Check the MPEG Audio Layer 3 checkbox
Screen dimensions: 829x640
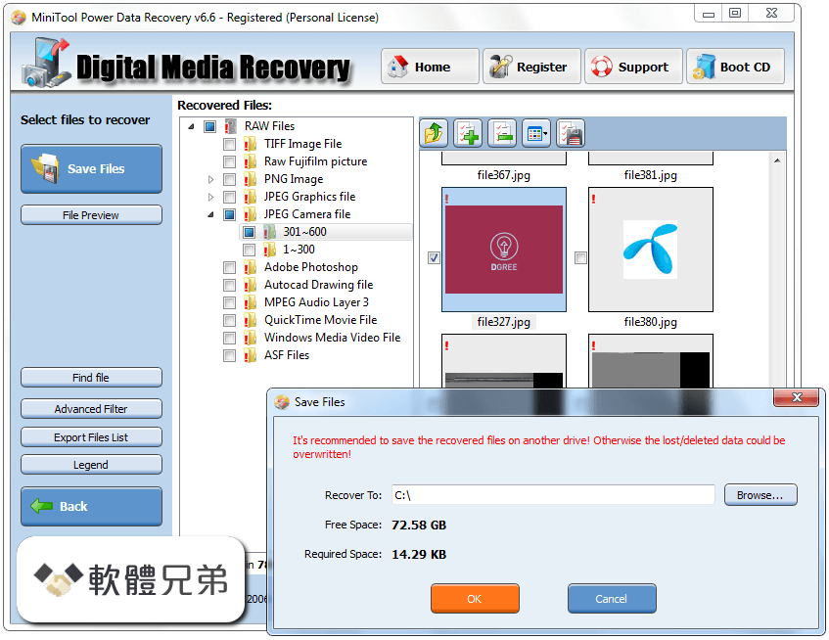229,302
